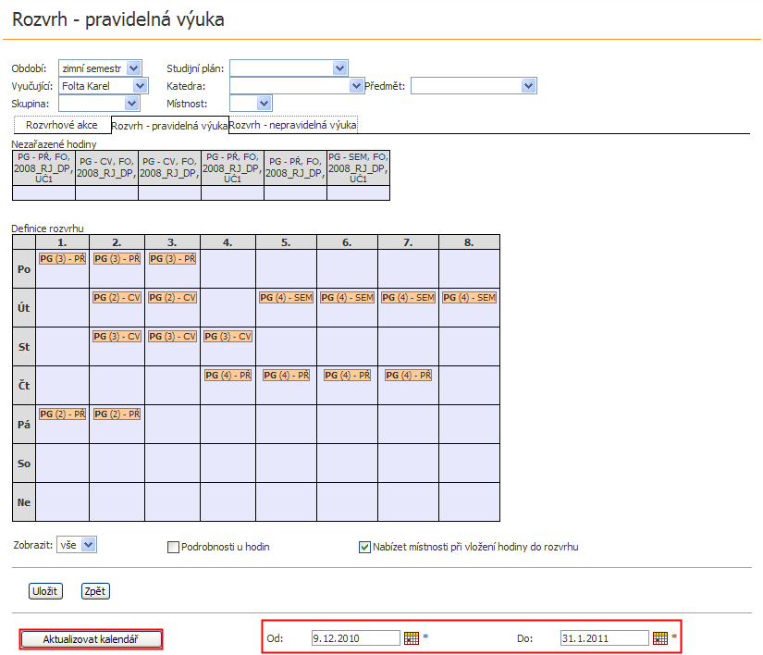
Task: Select PG (4) - PŘ in Thursday period 6
Action: click(348, 376)
